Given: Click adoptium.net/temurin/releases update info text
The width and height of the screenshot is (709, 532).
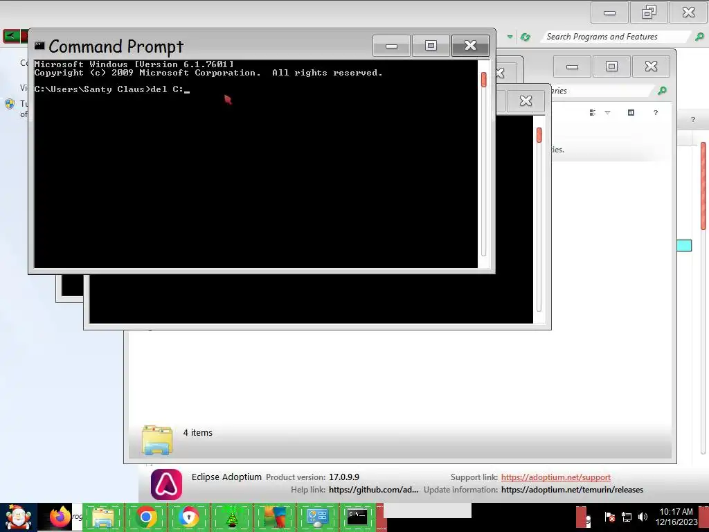Looking at the screenshot, I should [572, 490].
